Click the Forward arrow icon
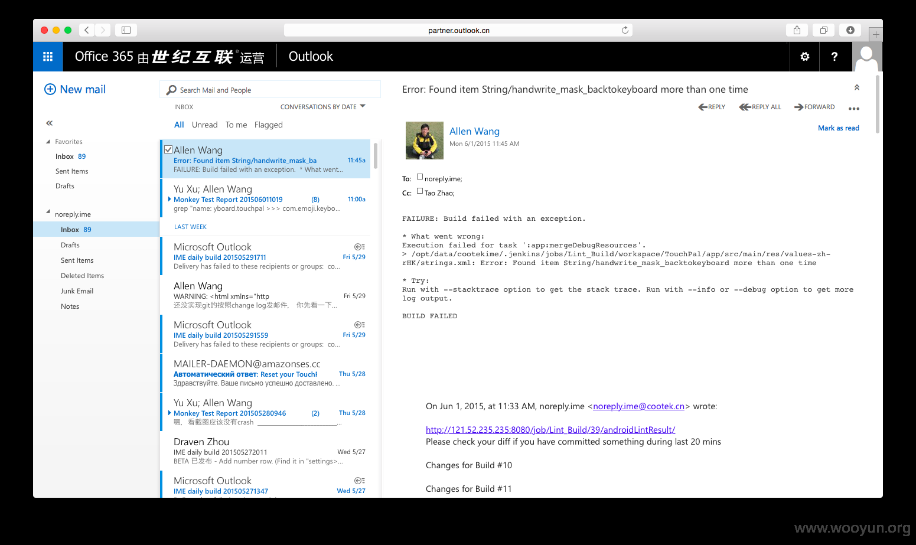916x545 pixels. click(799, 107)
